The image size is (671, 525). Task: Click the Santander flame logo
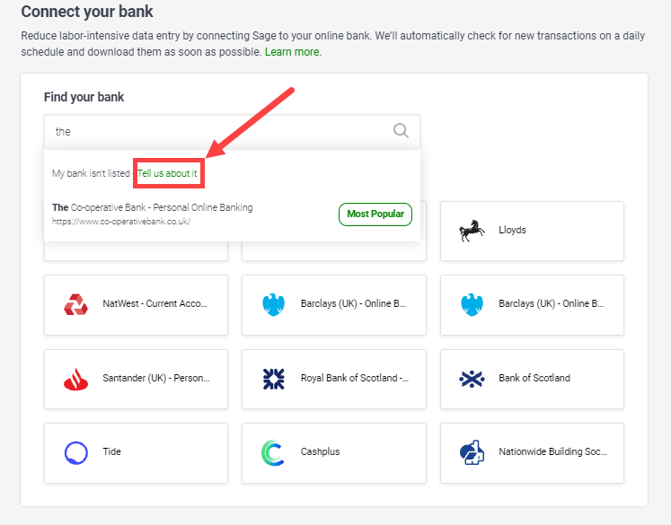tap(76, 379)
